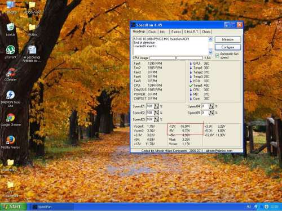This screenshot has height=211, width=282.
Task: Click the 'Vcore2 3.38V' voltage reading
Action: click(x=144, y=131)
